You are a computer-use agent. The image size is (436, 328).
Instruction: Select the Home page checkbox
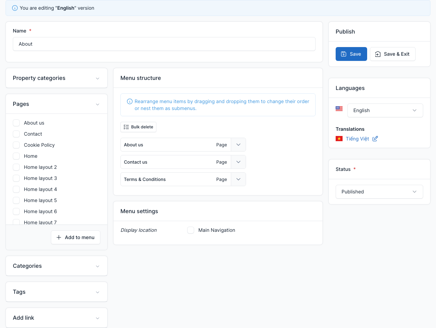[x=16, y=156]
